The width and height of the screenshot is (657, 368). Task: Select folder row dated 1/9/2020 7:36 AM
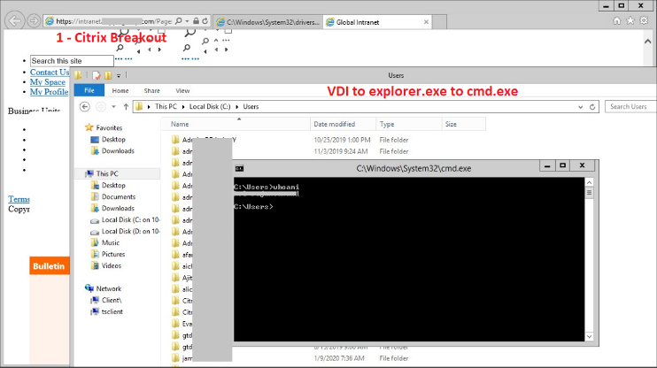pos(323,358)
